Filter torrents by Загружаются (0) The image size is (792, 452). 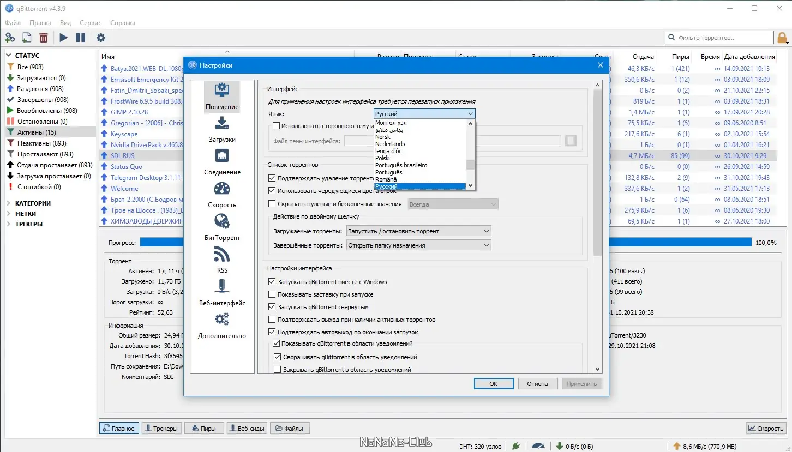41,78
